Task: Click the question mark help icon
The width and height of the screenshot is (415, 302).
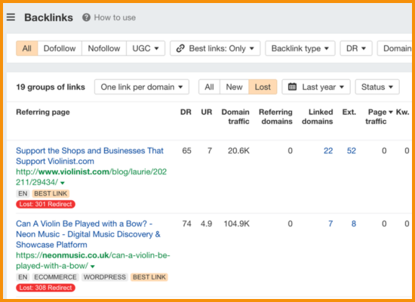Action: 86,17
